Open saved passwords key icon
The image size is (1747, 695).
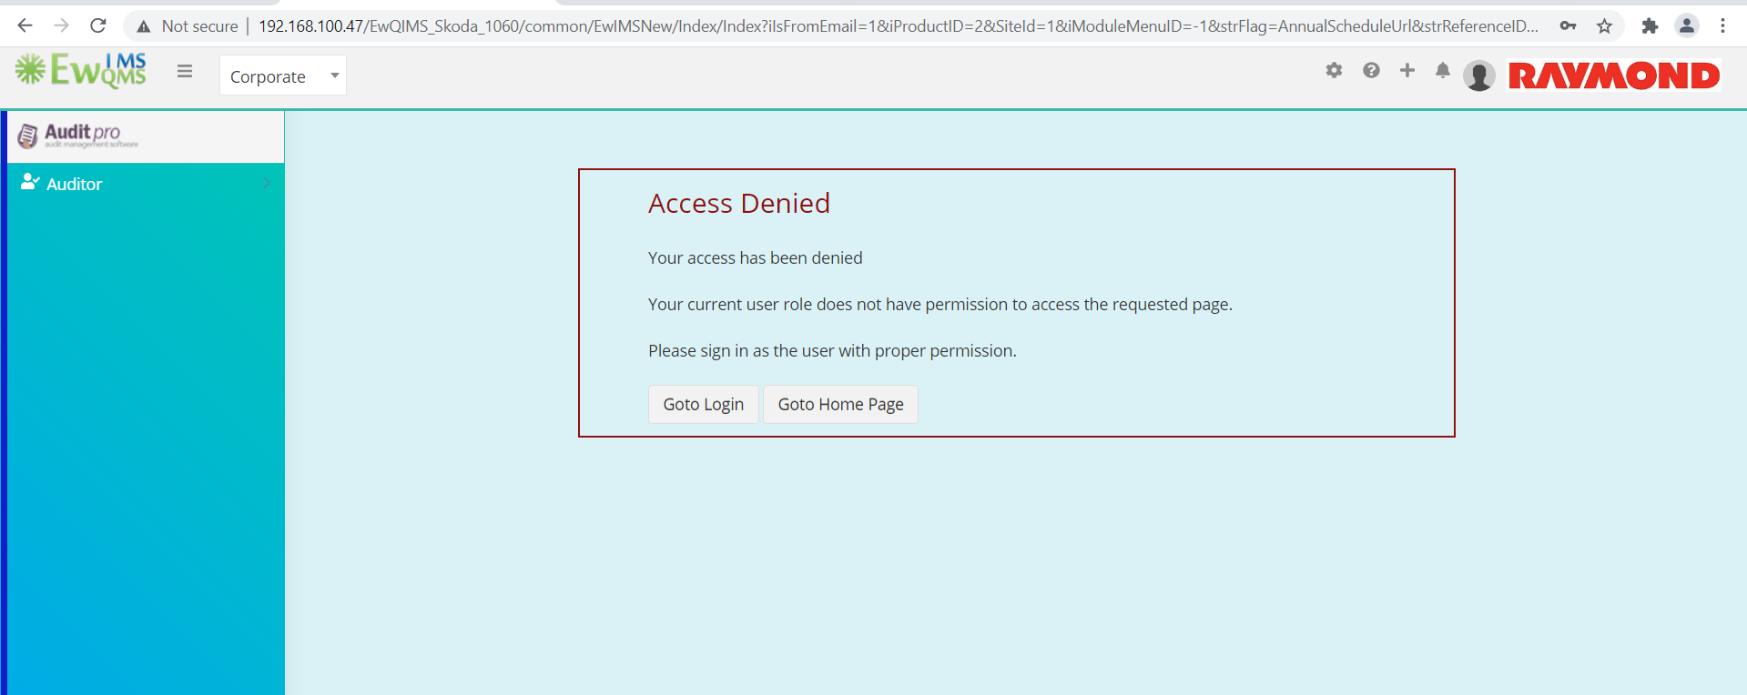(1568, 26)
